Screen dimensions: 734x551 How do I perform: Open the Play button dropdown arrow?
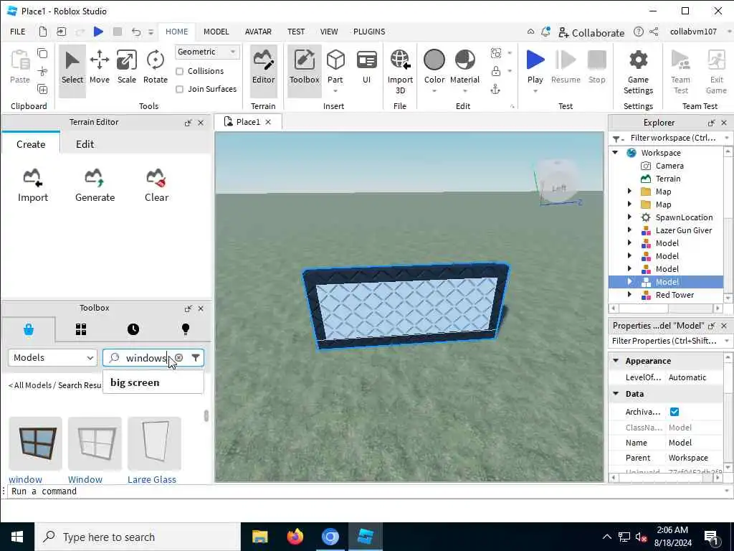pyautogui.click(x=535, y=91)
